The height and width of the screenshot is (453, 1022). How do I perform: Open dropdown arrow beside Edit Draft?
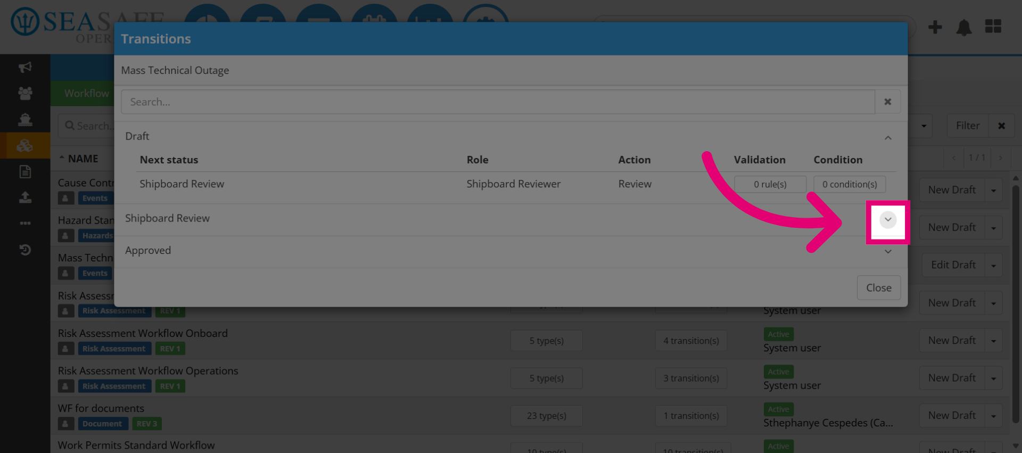click(993, 265)
